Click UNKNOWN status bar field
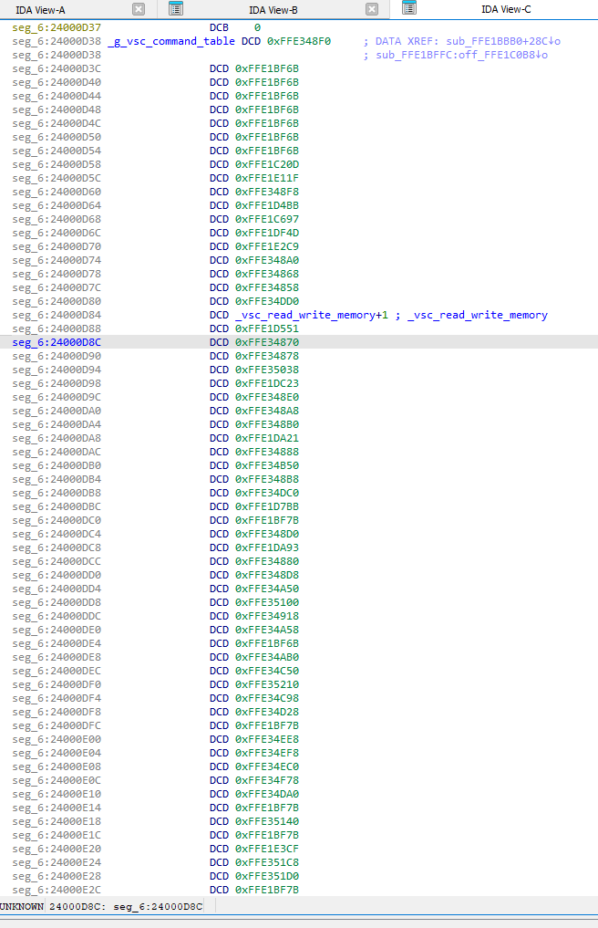 point(22,906)
